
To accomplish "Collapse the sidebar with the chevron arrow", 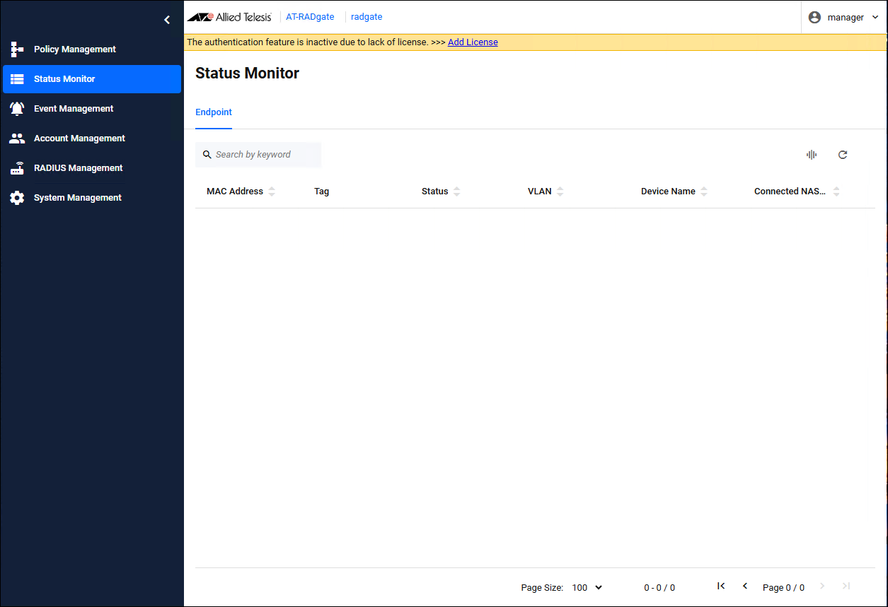I will [x=167, y=20].
